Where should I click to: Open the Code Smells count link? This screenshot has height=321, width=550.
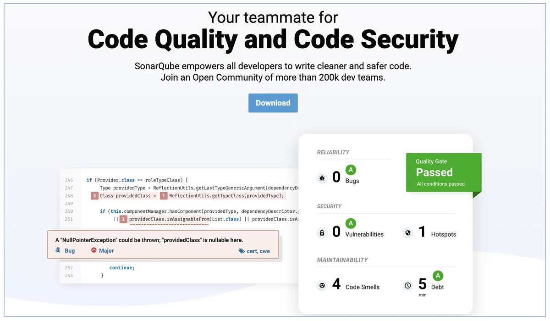(x=336, y=284)
